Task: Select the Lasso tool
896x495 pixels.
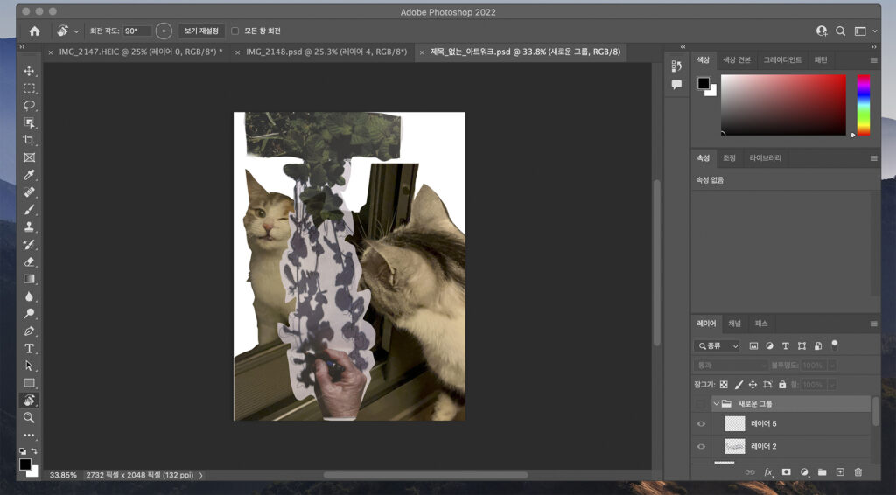Action: pos(29,105)
